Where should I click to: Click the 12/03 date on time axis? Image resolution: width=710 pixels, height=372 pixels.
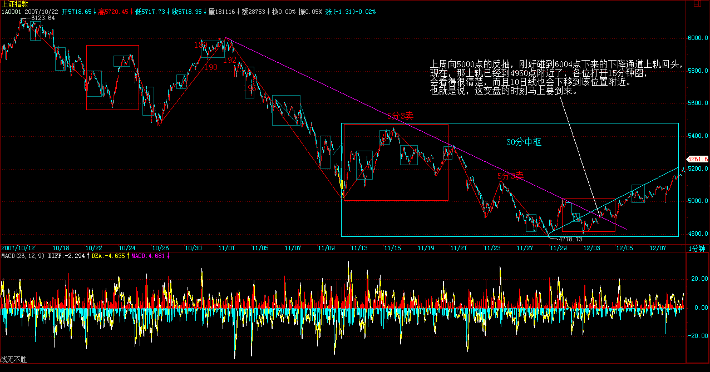591,248
